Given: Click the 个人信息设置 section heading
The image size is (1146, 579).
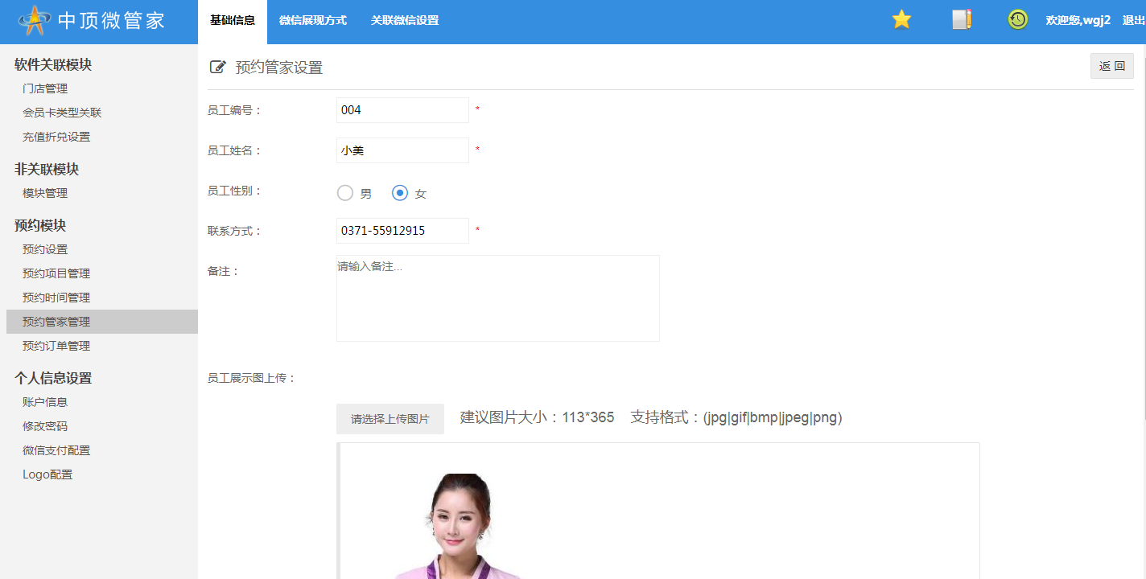Looking at the screenshot, I should click(53, 378).
